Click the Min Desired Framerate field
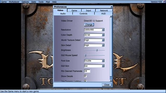The height and width of the screenshot is (93, 166). [x=87, y=71]
